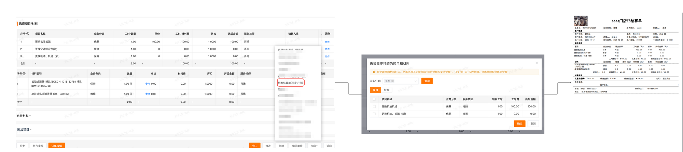Check the select-all checkbox in dialog header

pyautogui.click(x=374, y=99)
